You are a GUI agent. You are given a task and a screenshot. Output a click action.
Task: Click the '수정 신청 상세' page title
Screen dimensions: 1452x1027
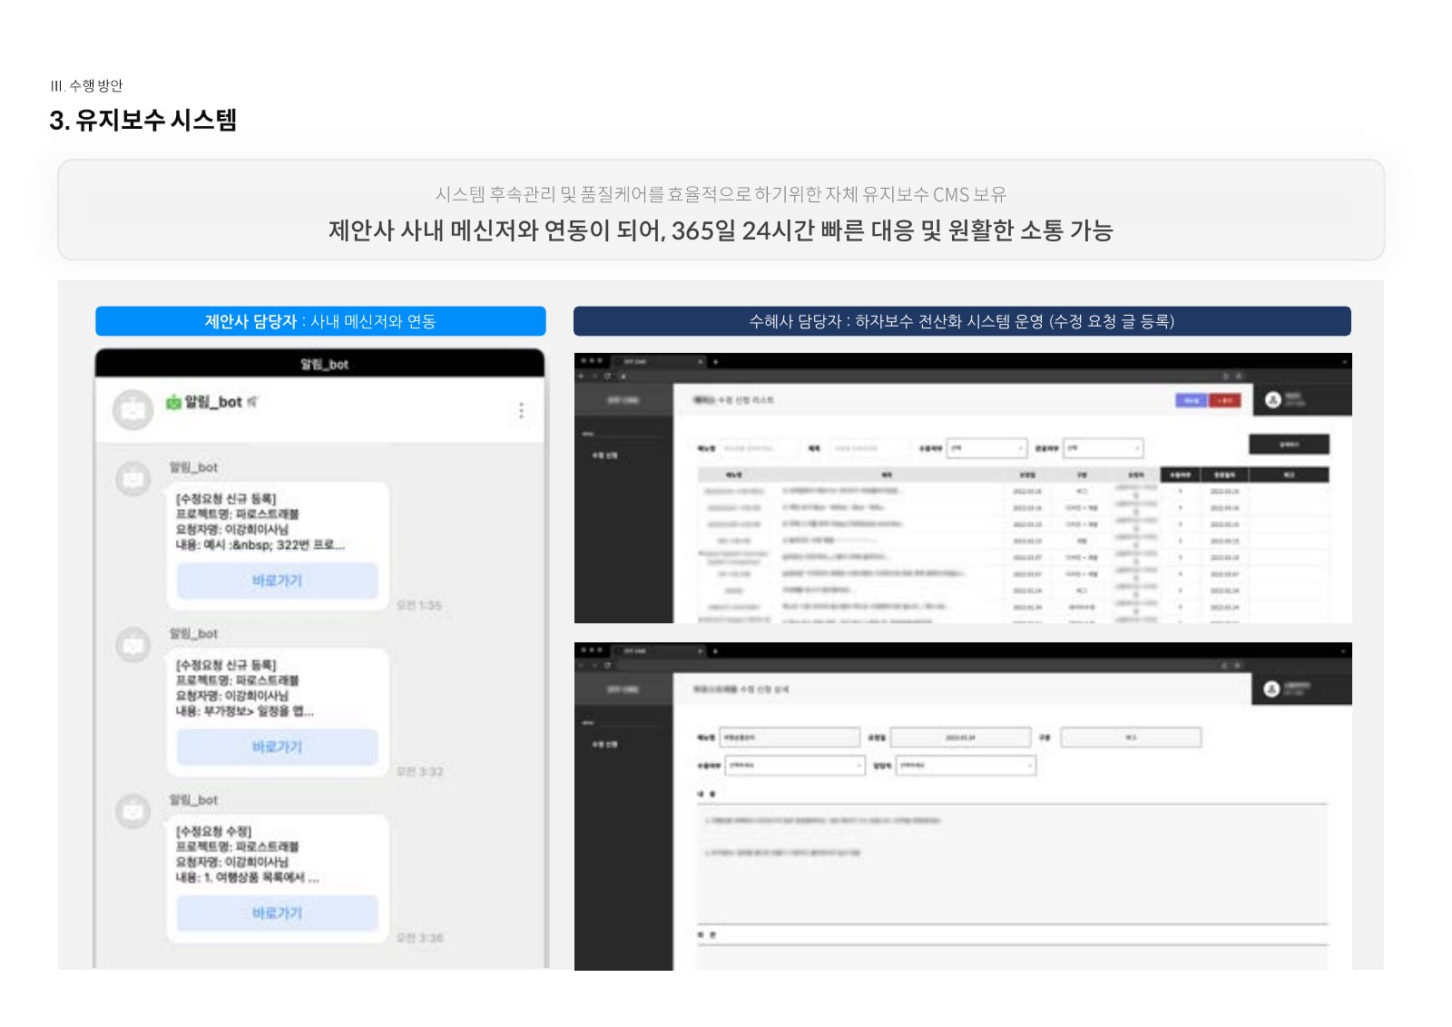coord(741,690)
